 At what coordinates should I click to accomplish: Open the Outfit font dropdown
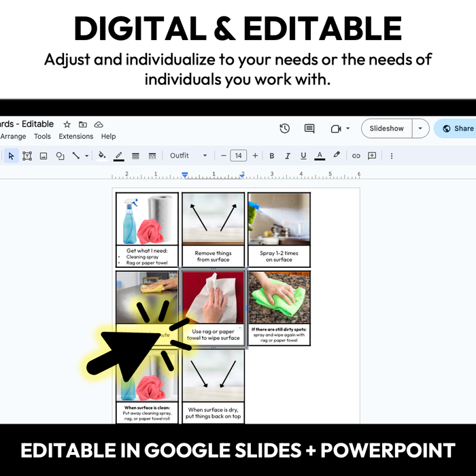188,156
